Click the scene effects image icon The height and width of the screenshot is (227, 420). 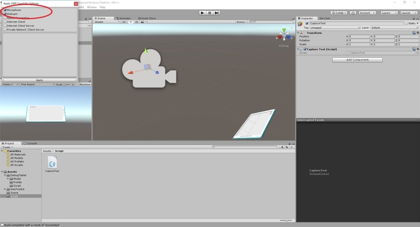tap(142, 22)
